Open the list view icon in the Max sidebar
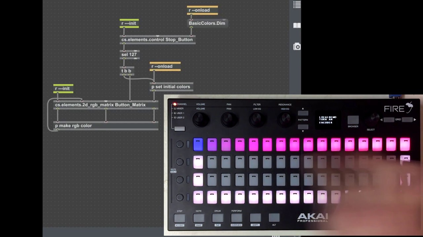The image size is (423, 237). tap(297, 5)
